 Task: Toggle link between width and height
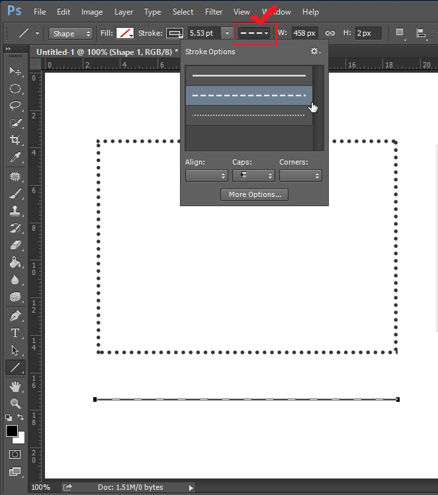pyautogui.click(x=330, y=33)
